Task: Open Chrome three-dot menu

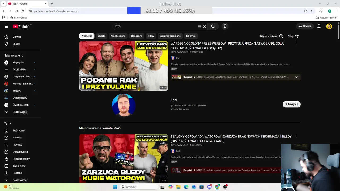Action: (336, 11)
